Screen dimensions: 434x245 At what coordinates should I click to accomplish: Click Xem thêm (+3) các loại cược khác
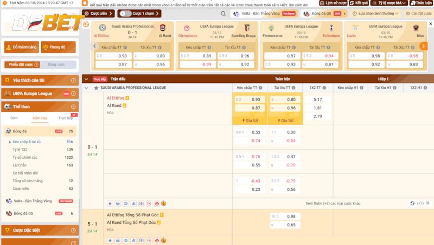333,203
